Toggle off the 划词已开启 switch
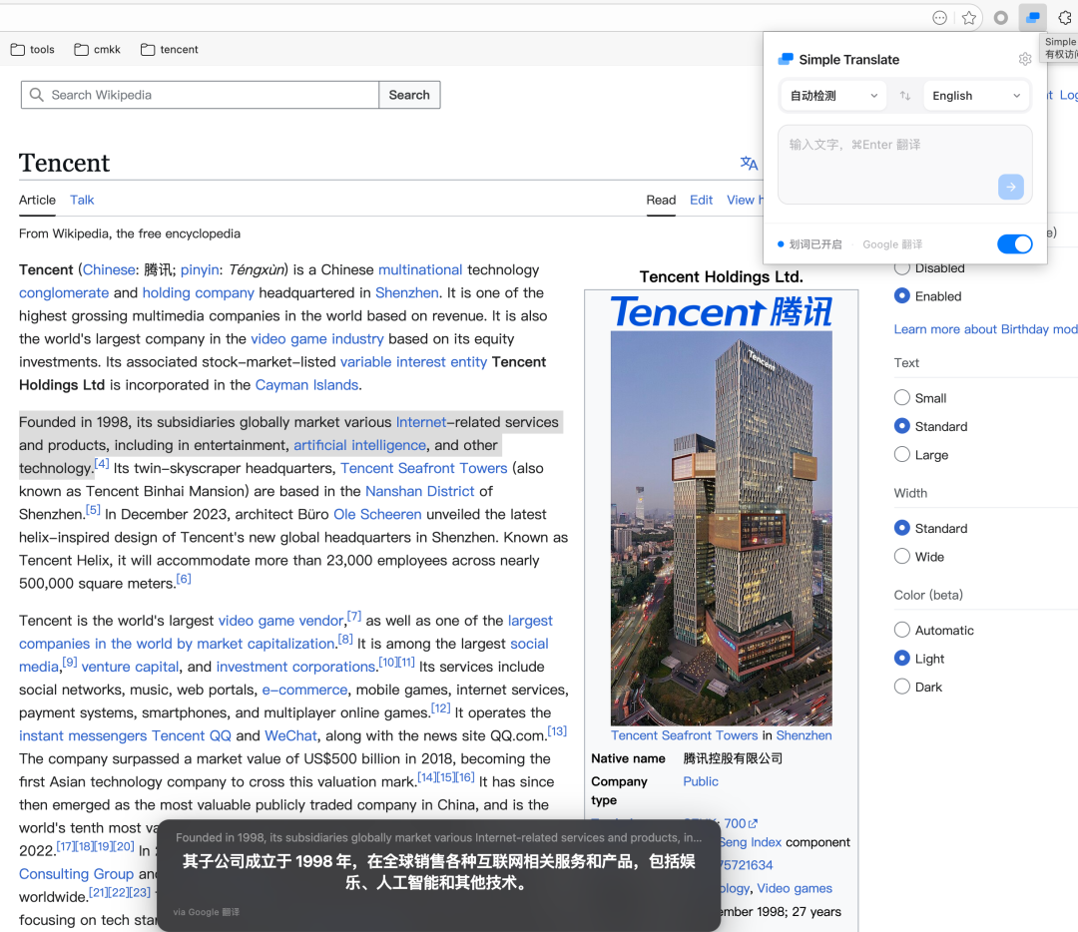Screen dimensions: 1078x932 [1014, 243]
